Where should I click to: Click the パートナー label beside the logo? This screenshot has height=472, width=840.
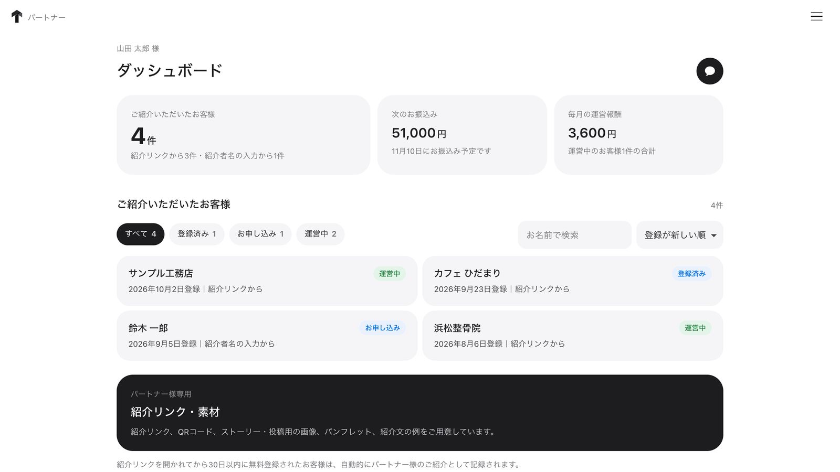[x=47, y=17]
